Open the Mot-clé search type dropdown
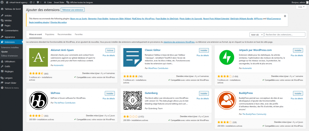Image resolution: width=309 pixels, height=131 pixels. [257, 35]
